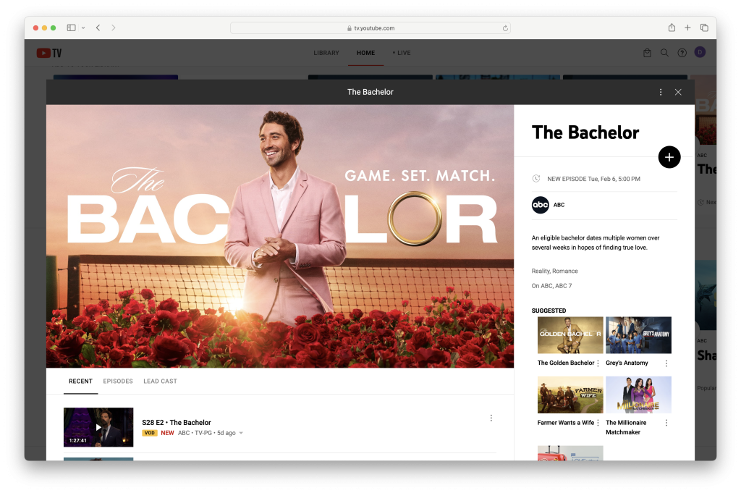Show the tab overview icon in Safari

pyautogui.click(x=704, y=28)
